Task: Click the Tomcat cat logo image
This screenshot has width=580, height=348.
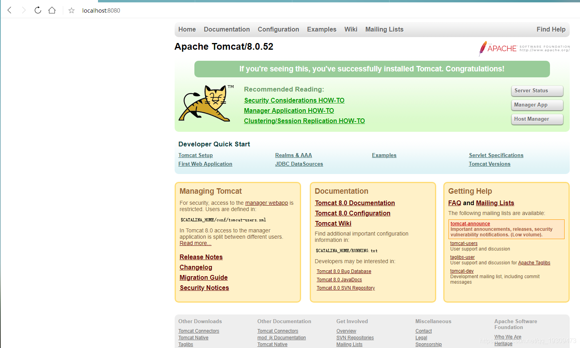Action: tap(205, 103)
